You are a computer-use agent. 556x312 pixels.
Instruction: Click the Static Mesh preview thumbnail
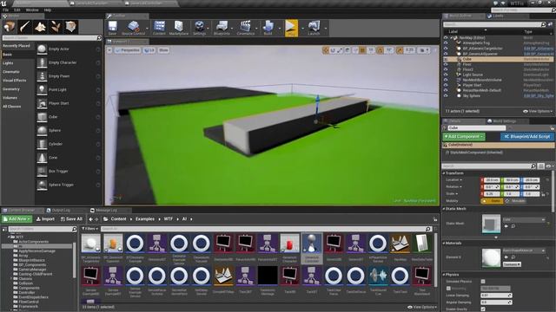click(x=491, y=224)
